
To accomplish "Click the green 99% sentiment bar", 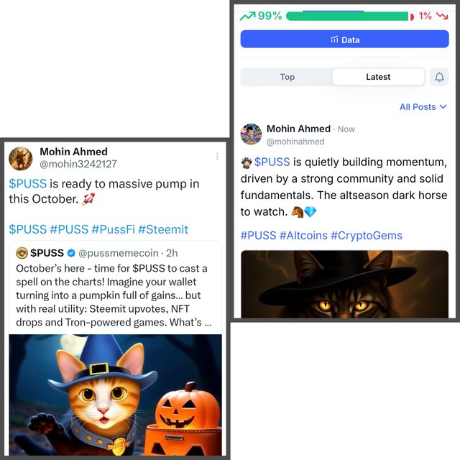I will pos(347,17).
